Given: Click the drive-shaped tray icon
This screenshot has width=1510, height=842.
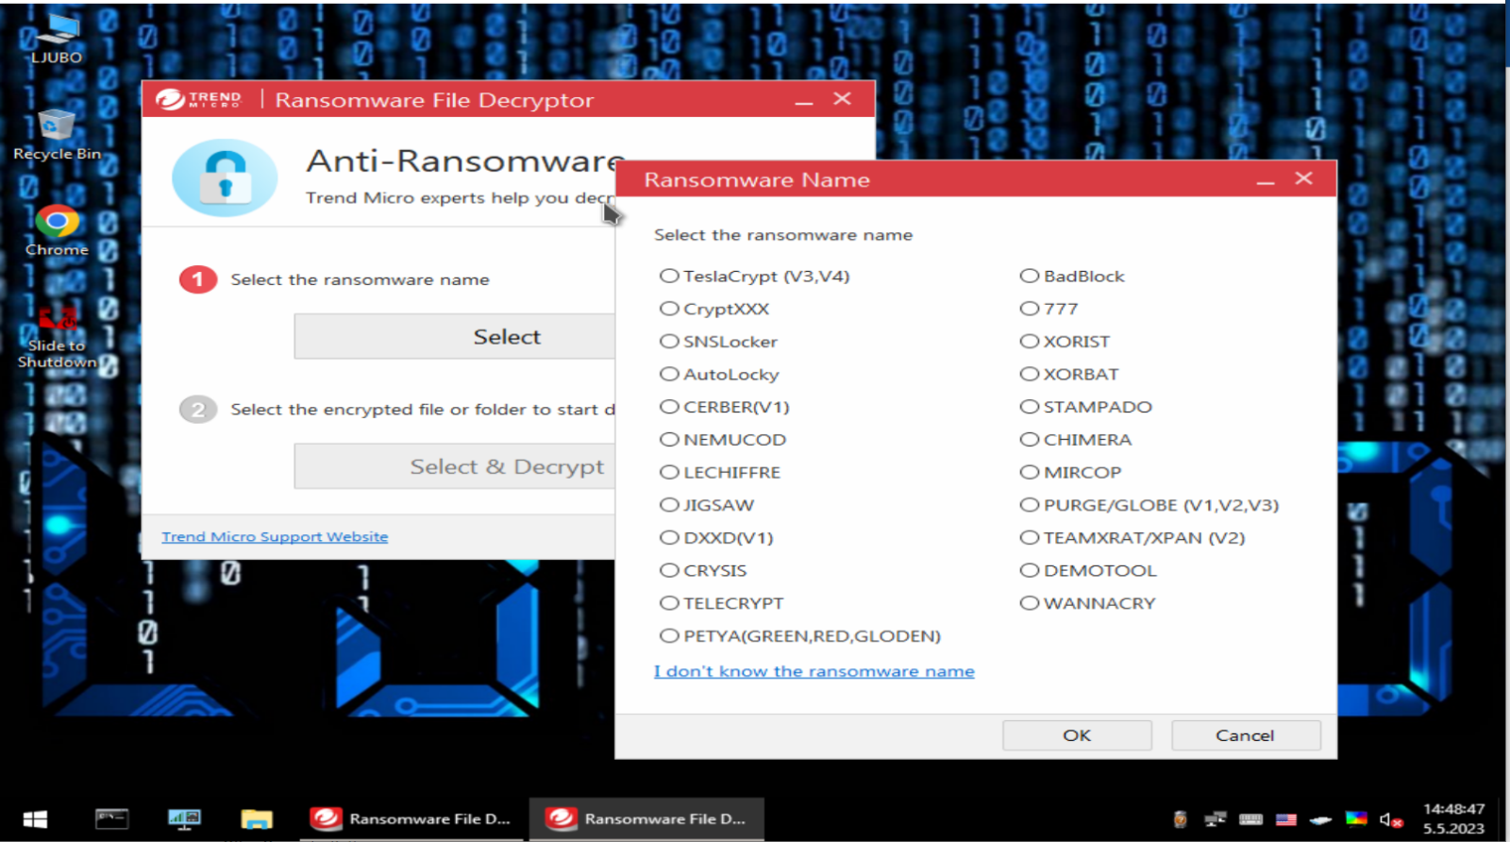Looking at the screenshot, I should coord(1320,819).
